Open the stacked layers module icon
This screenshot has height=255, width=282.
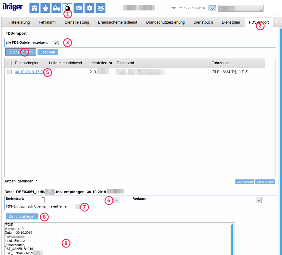101,8
